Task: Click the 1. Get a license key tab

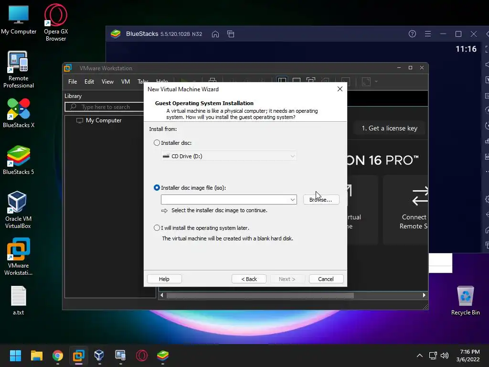Action: click(389, 128)
